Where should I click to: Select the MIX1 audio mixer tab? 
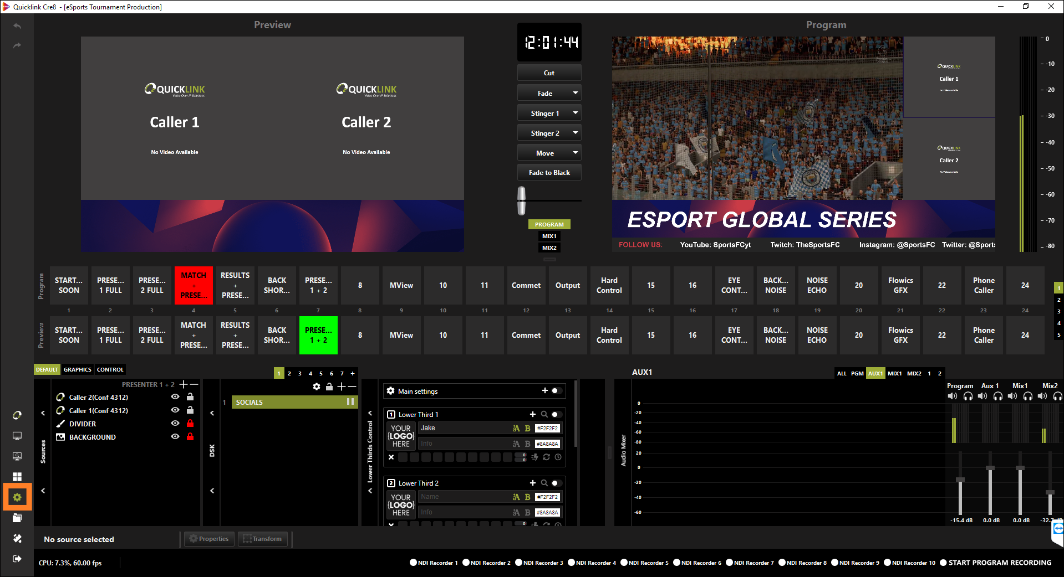894,373
